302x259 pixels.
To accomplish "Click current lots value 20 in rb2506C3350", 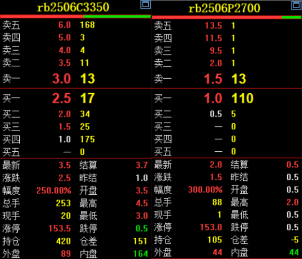I will click(66, 216).
